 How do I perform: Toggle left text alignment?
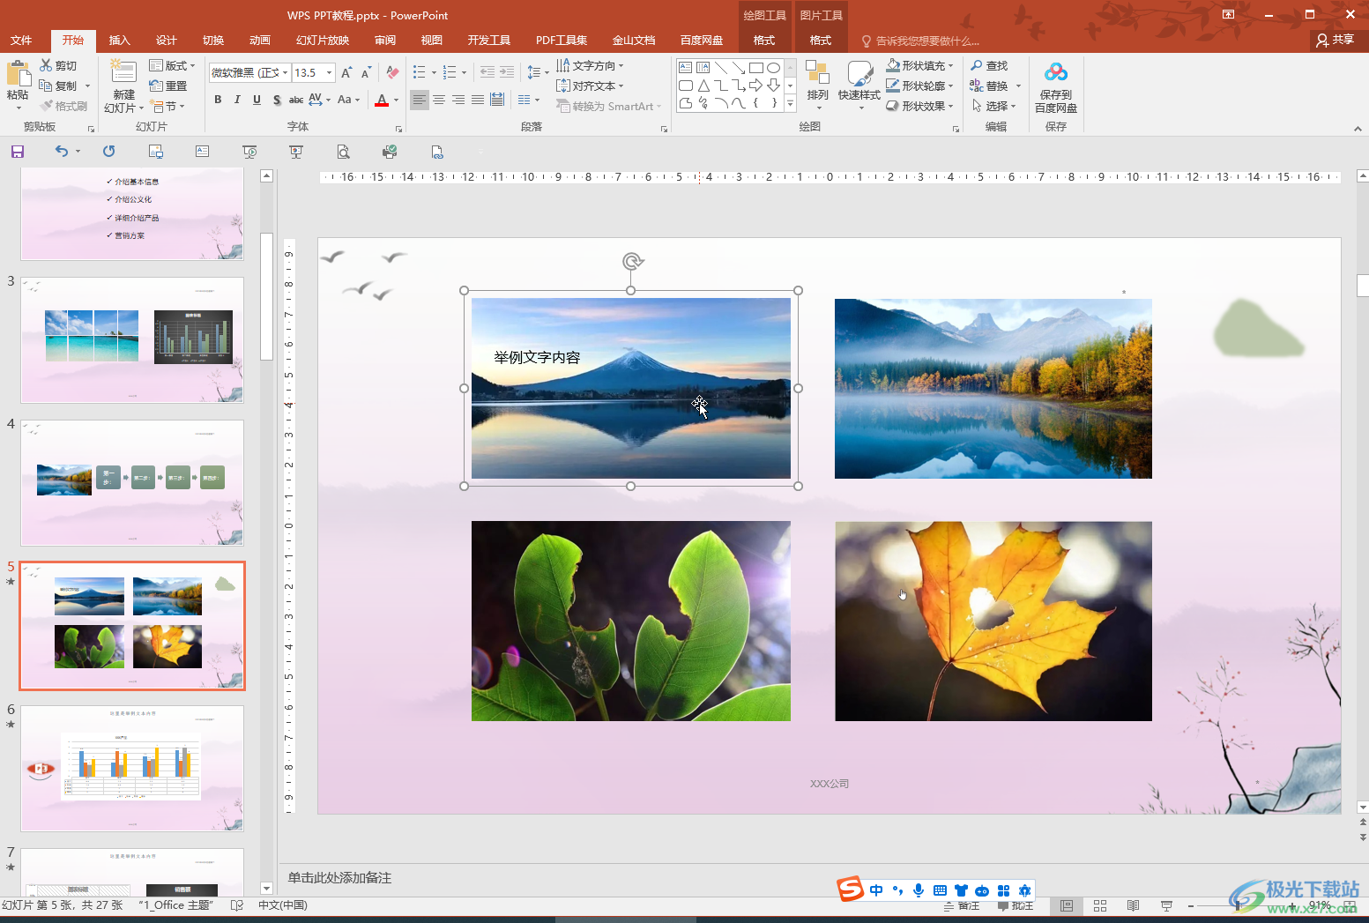pyautogui.click(x=420, y=100)
